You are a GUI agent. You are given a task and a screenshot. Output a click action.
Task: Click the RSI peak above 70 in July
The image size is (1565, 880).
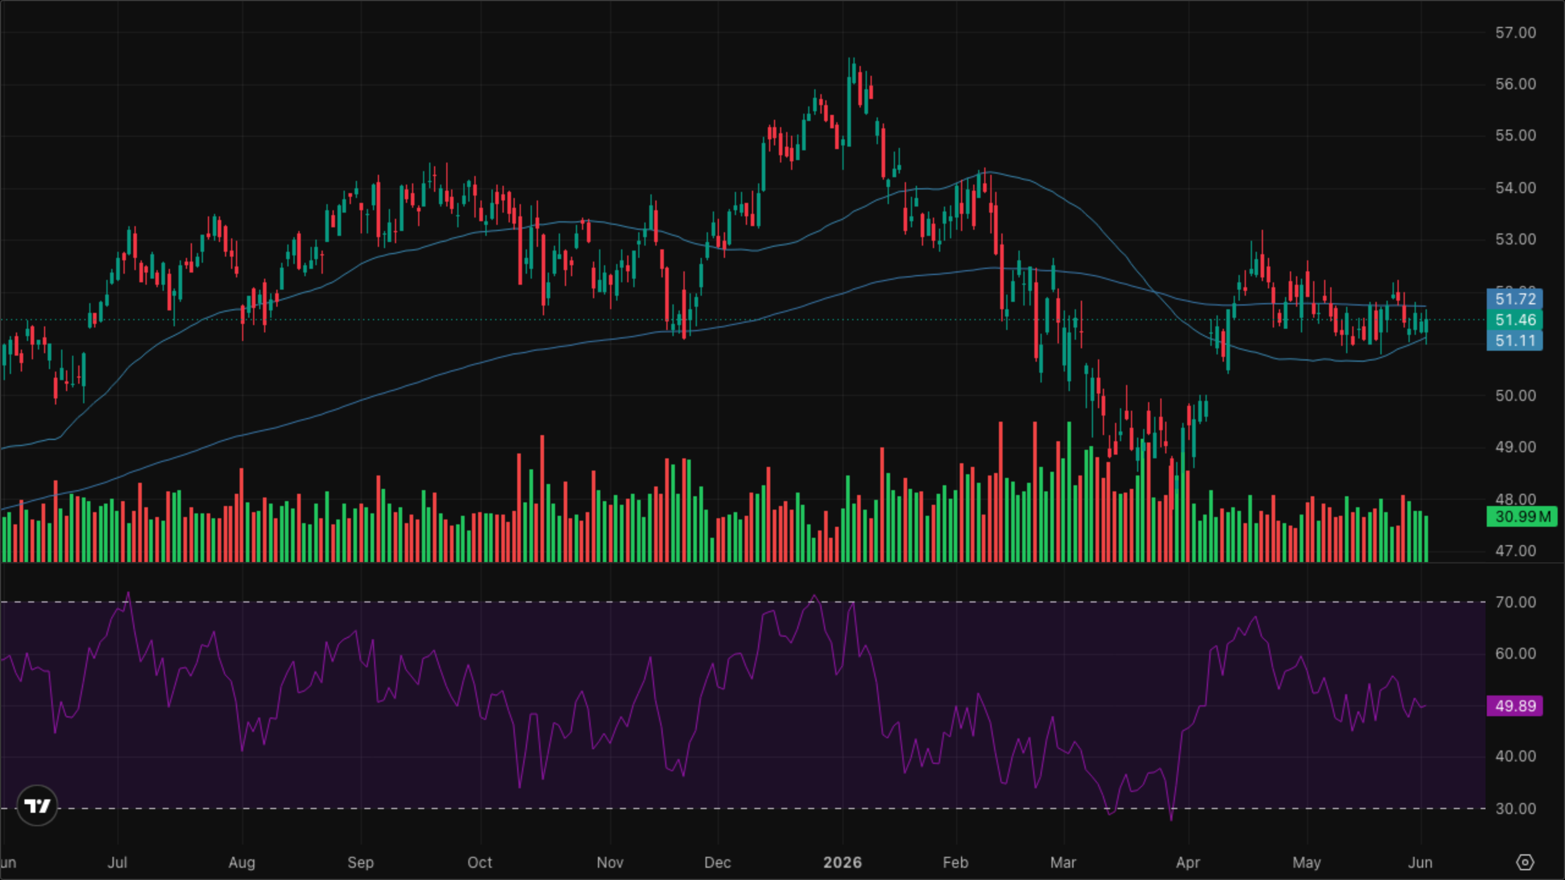128,592
